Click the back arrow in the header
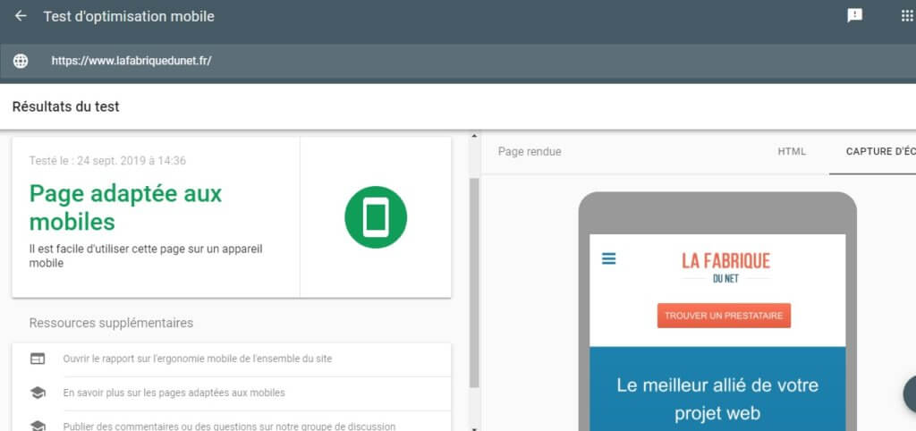 21,16
